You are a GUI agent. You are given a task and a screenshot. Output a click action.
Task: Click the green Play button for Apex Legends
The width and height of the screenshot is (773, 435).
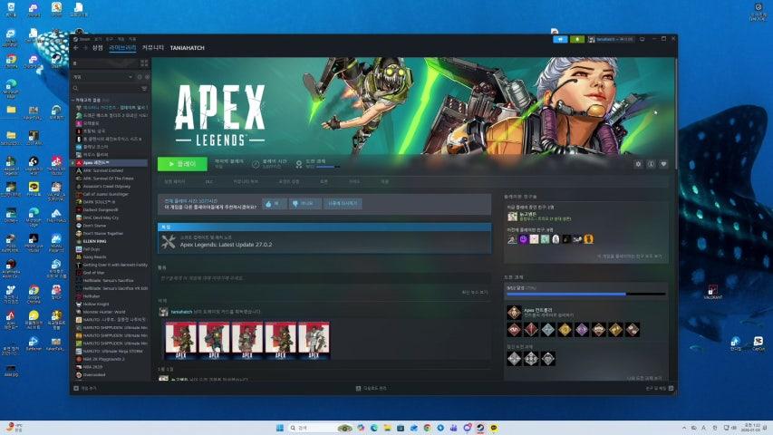tap(182, 164)
